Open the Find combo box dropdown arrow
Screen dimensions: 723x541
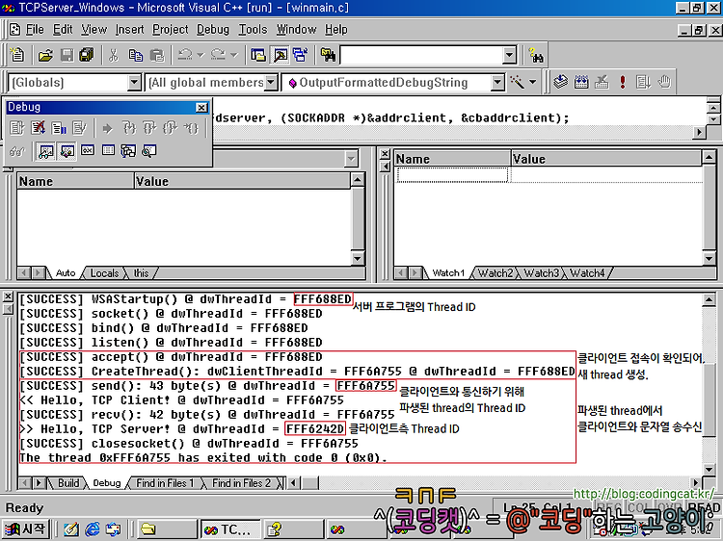tap(509, 55)
